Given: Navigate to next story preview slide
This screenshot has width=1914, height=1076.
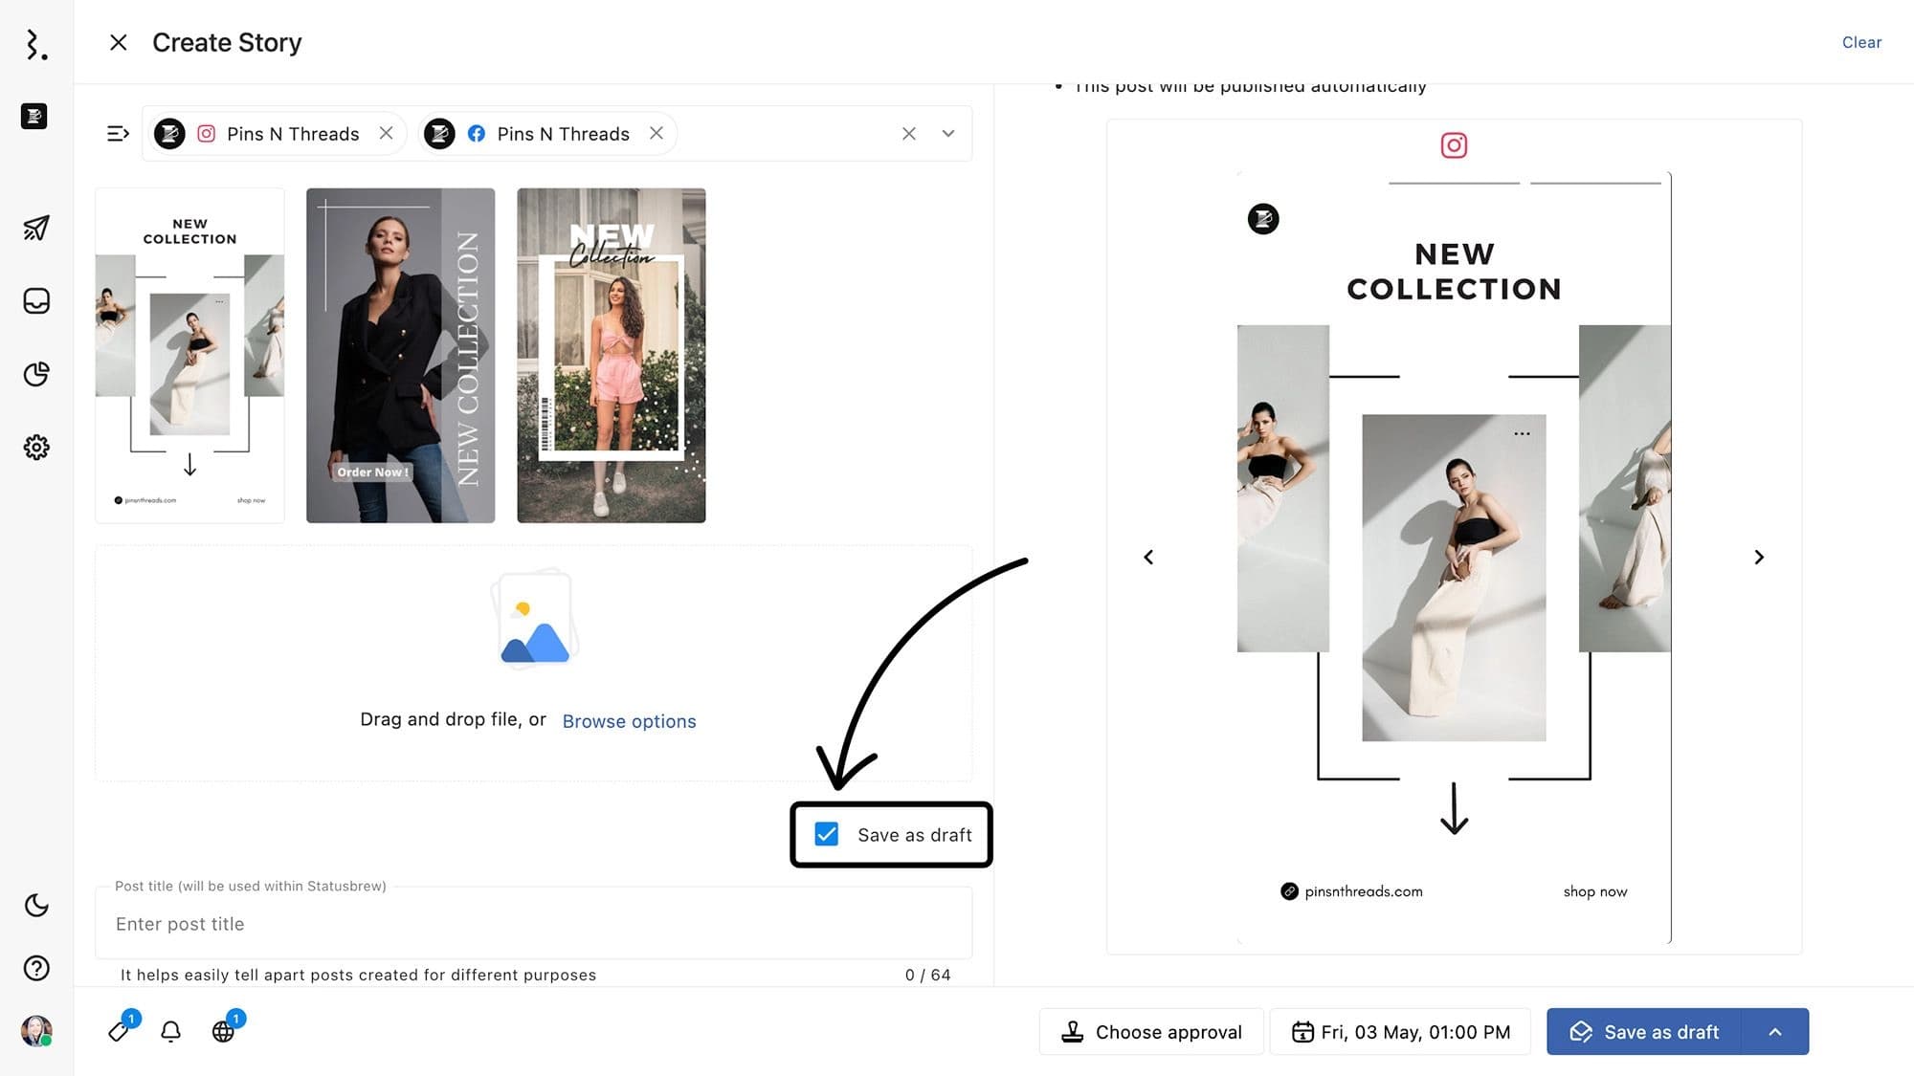Looking at the screenshot, I should coord(1760,557).
